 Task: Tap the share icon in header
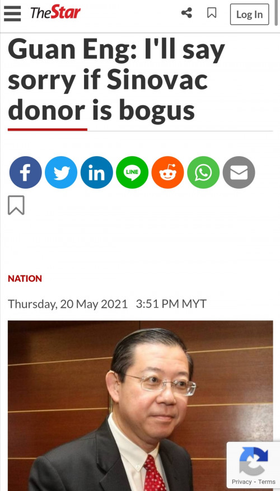[186, 13]
